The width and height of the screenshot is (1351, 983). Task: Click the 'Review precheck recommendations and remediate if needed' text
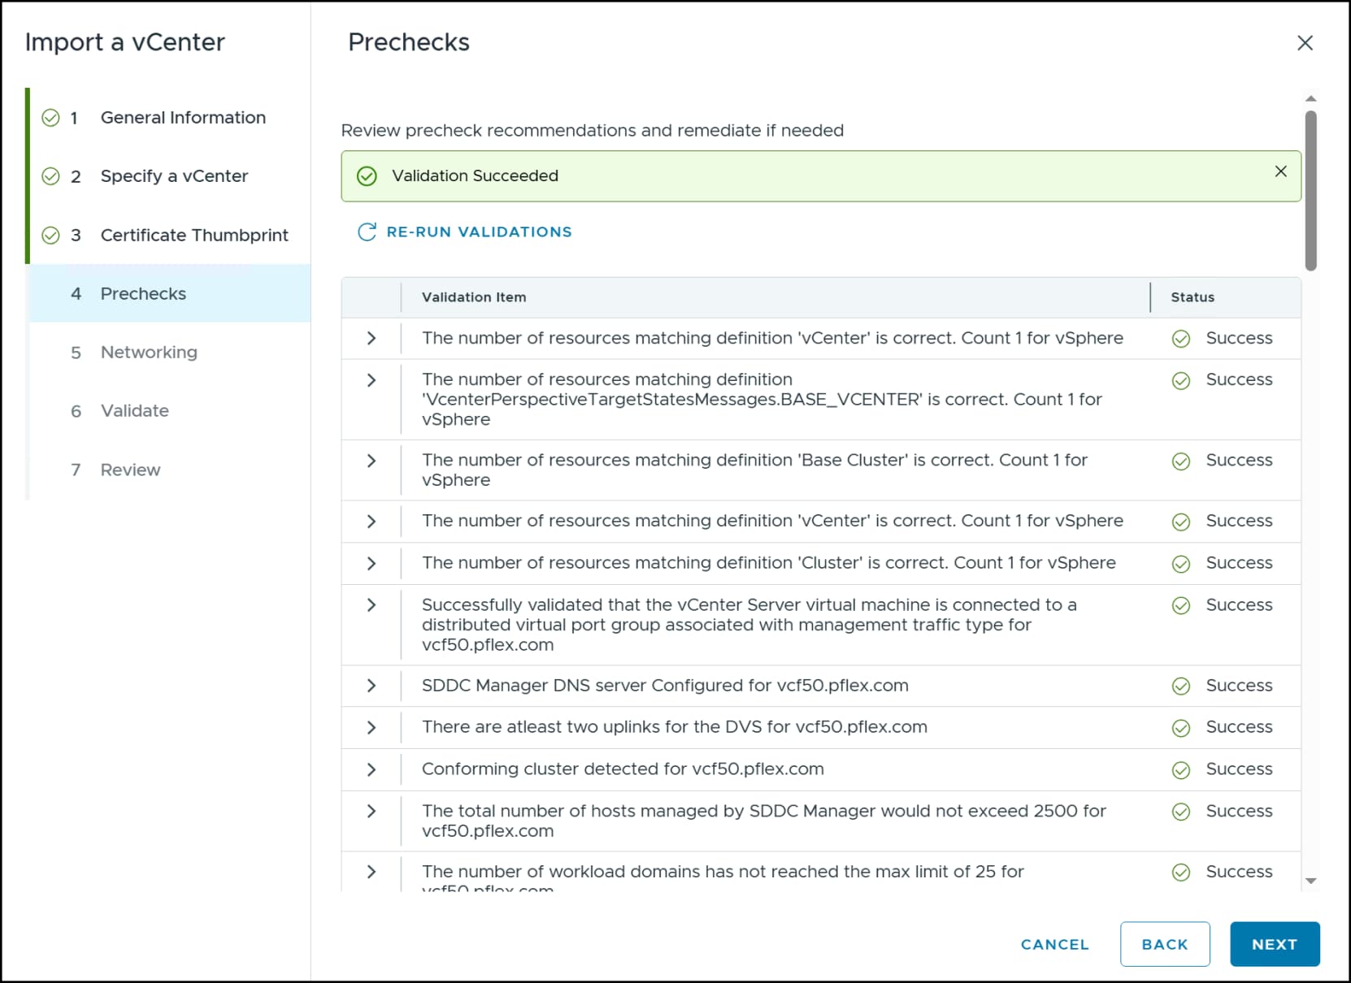[593, 131]
